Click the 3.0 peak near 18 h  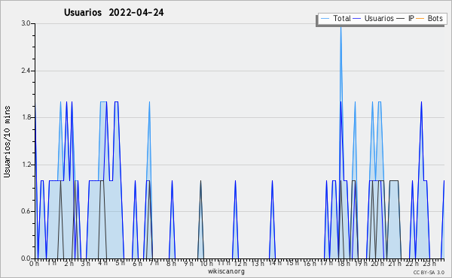pos(341,27)
